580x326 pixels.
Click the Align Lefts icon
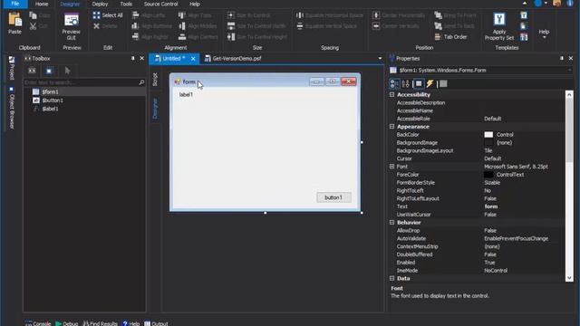click(x=135, y=15)
